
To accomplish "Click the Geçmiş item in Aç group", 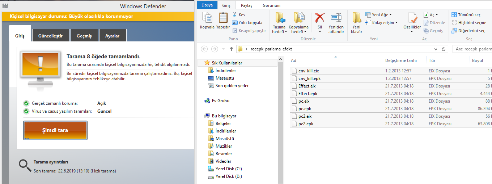I will [433, 31].
